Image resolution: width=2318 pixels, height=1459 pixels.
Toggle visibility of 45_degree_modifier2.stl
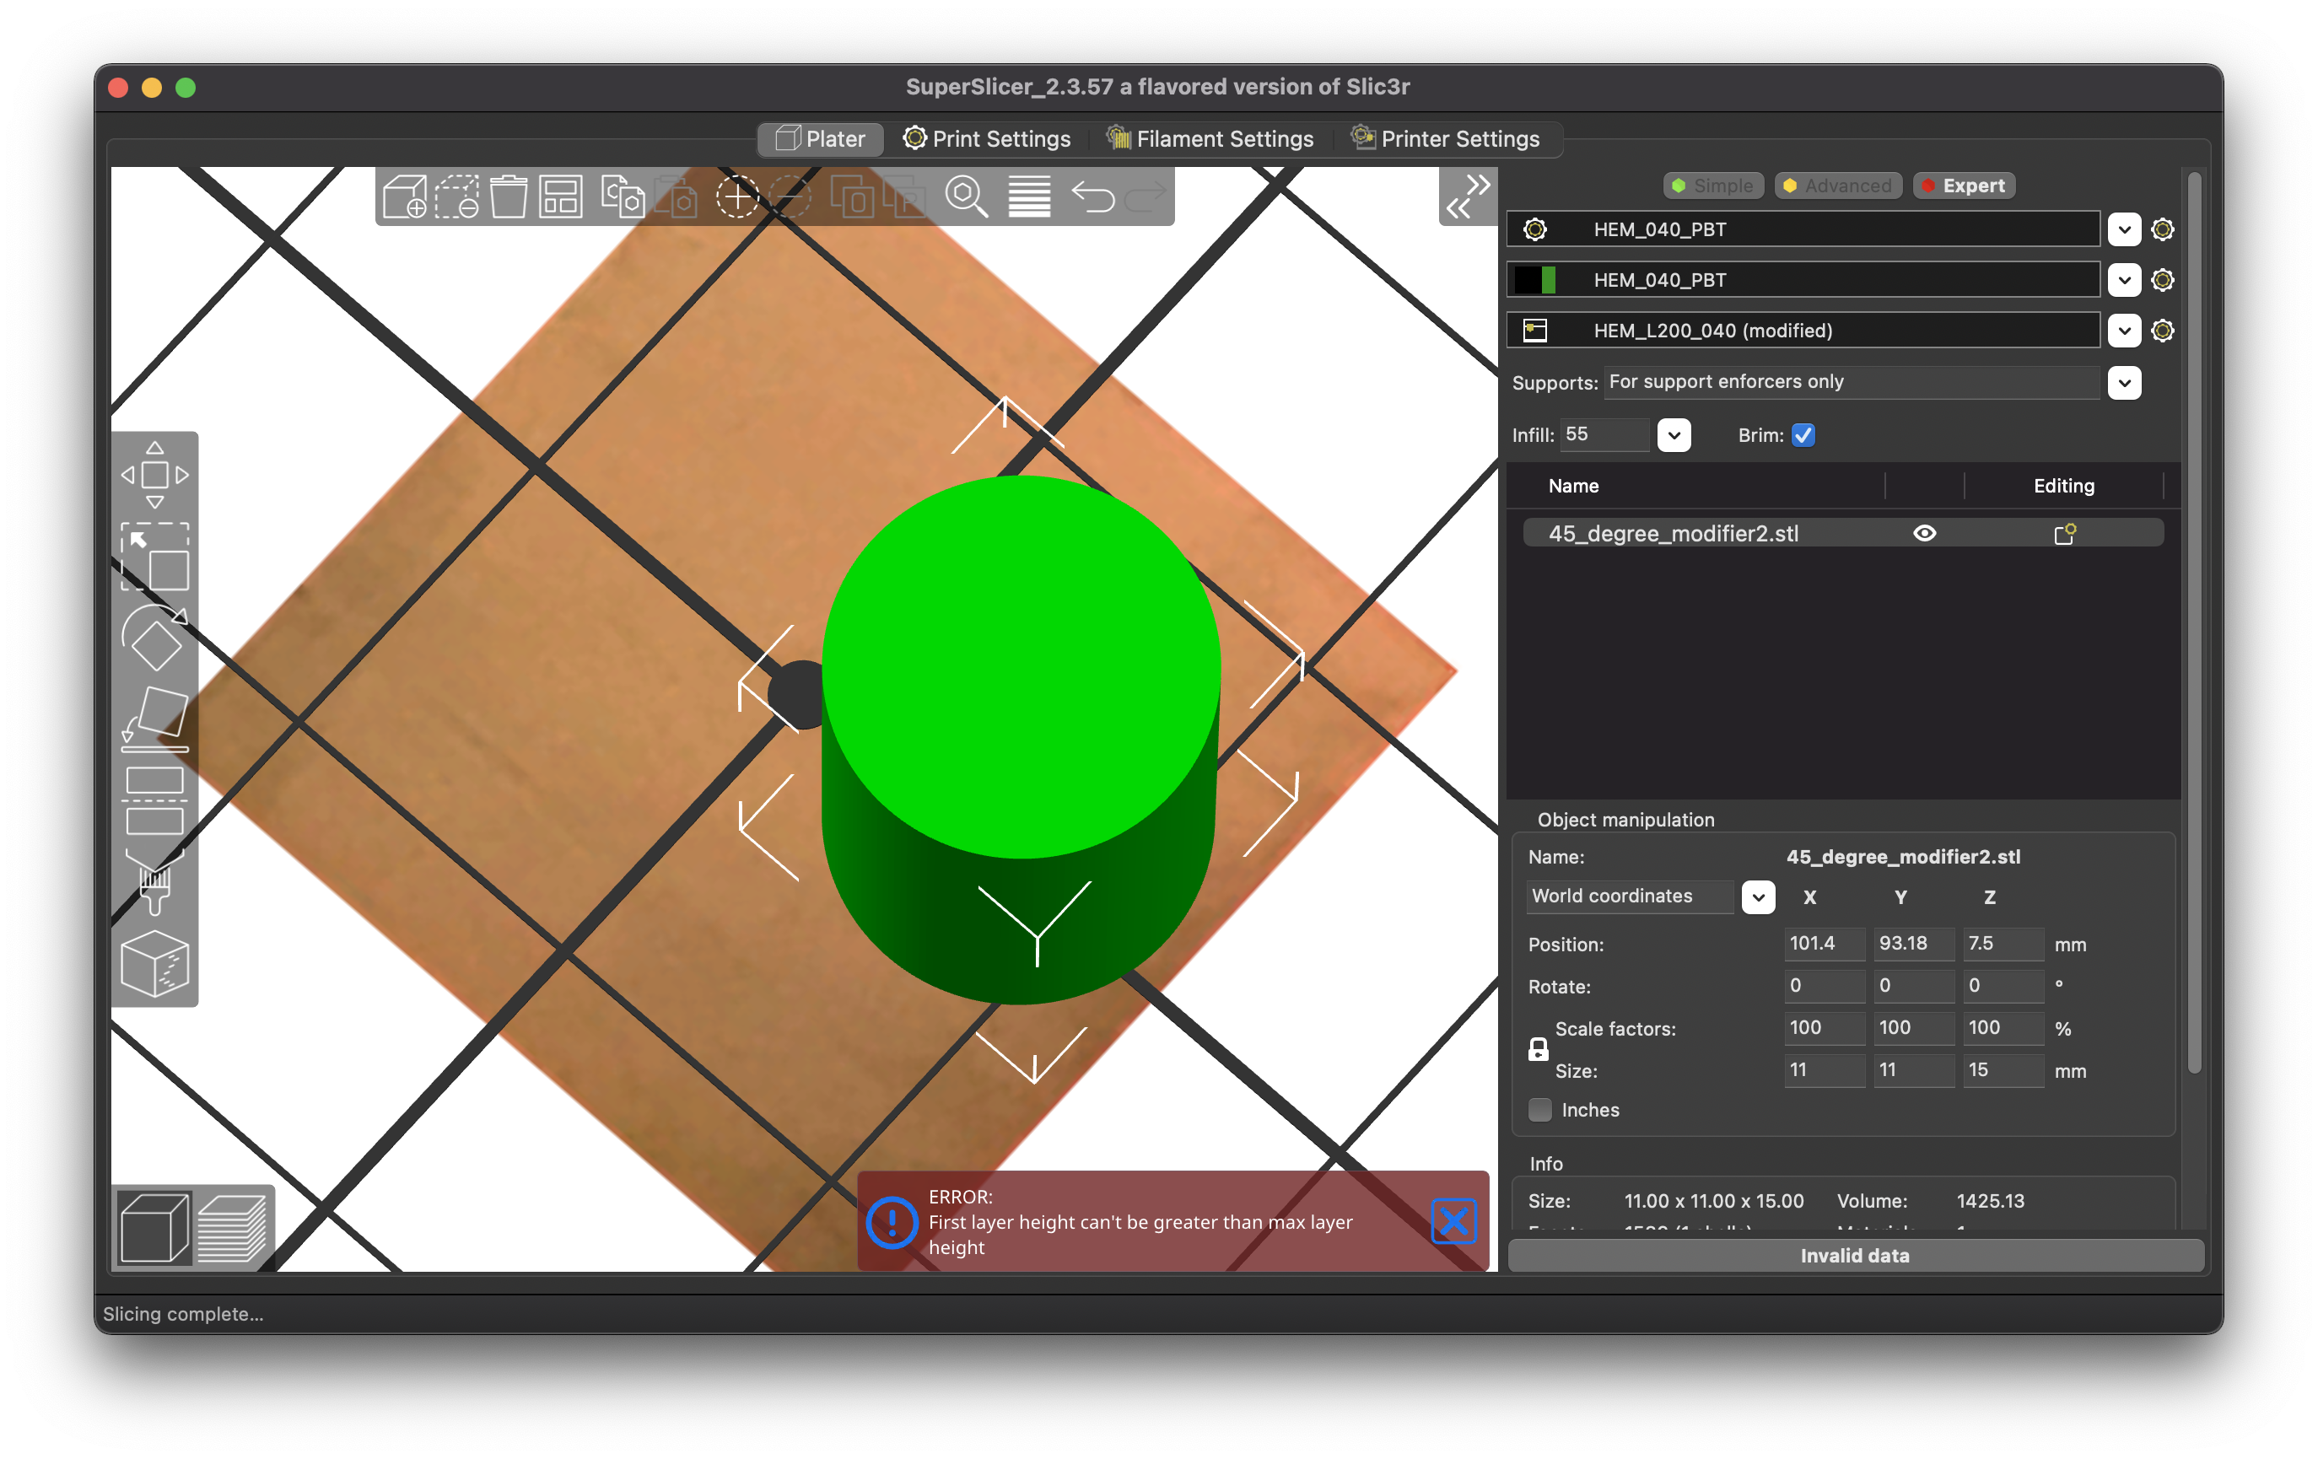tap(1924, 533)
